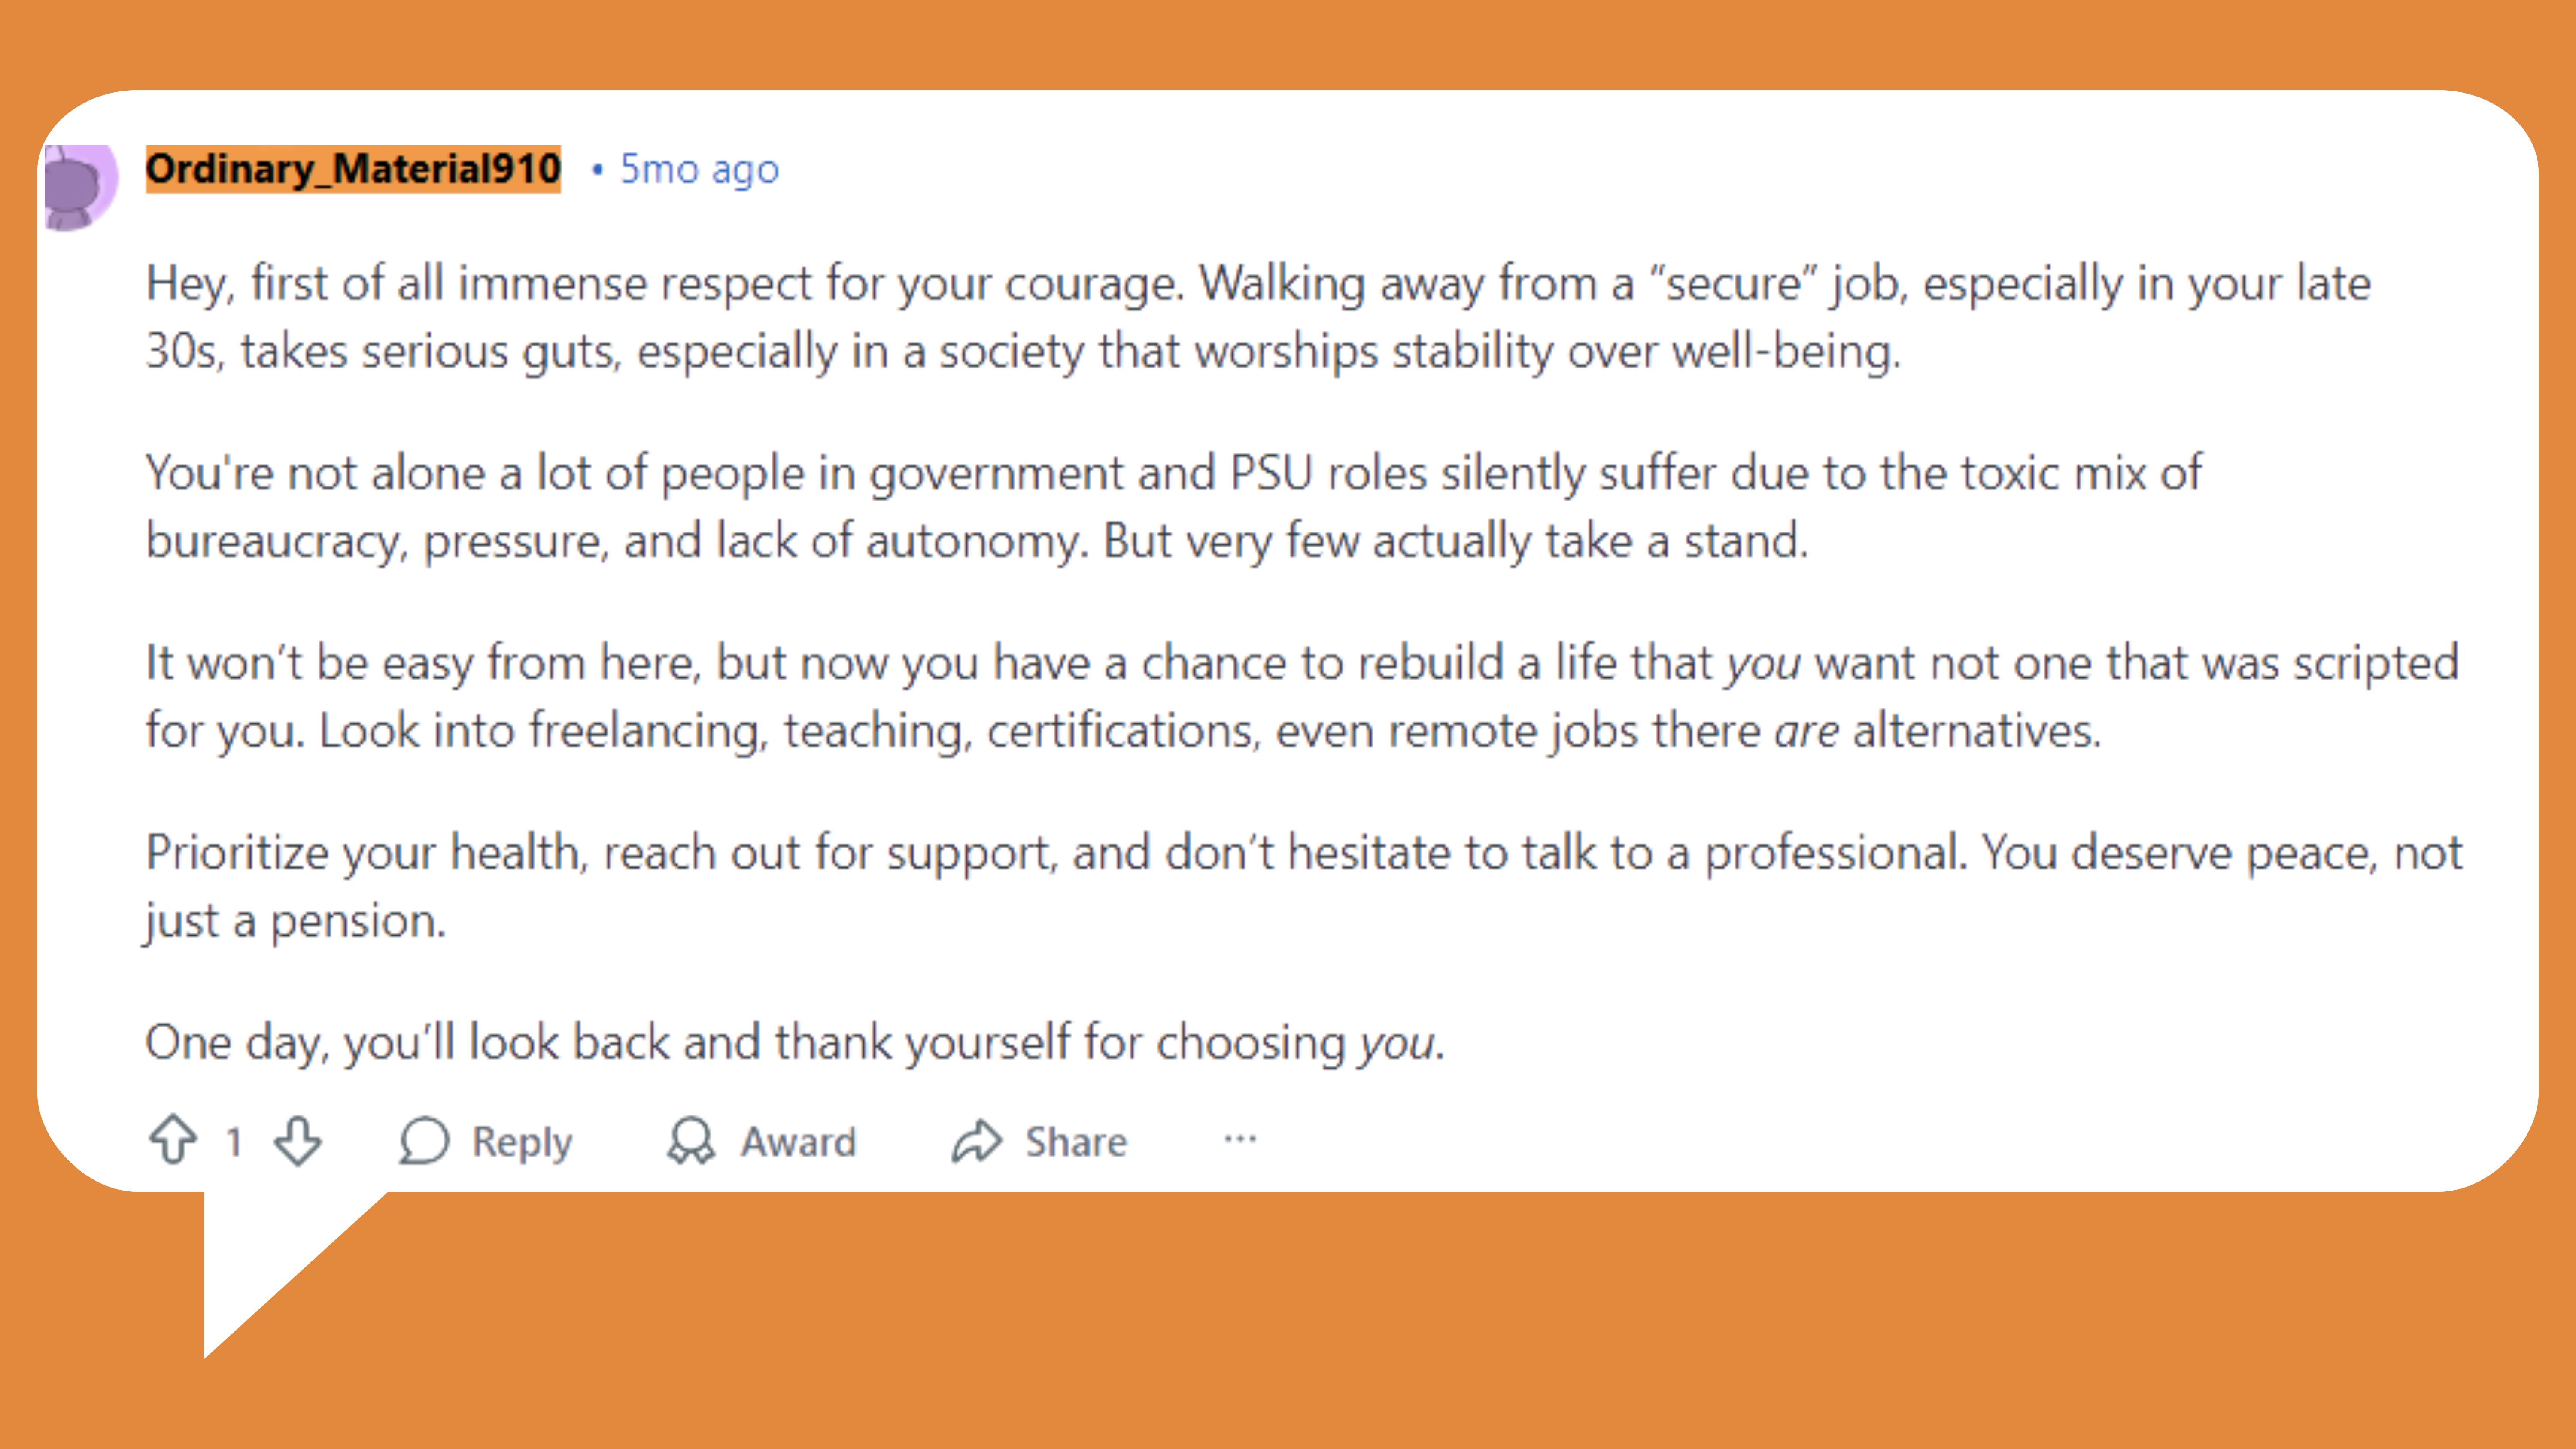
Task: Click the paragraph starting It won't be easy
Action: click(1302, 697)
